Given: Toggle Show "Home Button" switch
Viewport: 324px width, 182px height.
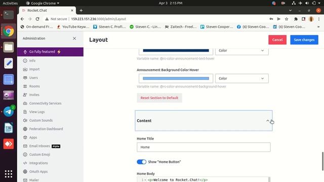Looking at the screenshot, I should tap(142, 162).
